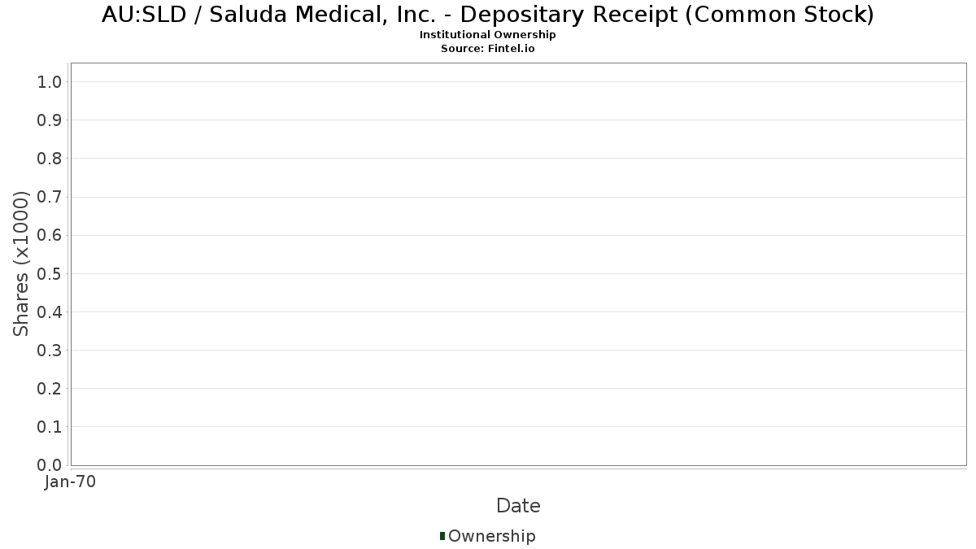This screenshot has width=976, height=549.
Task: Click the Date x-axis title
Action: 518,506
